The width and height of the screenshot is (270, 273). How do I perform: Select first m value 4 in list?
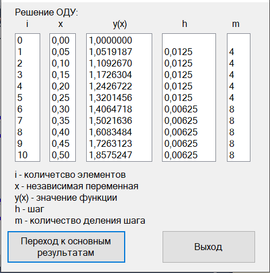(232, 52)
